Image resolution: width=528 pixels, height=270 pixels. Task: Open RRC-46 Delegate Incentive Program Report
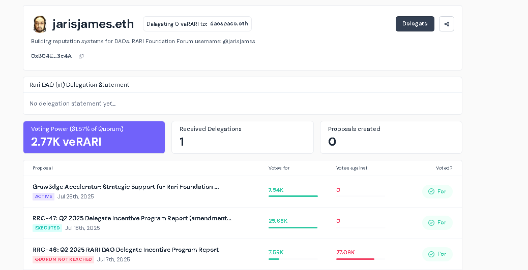[x=126, y=250]
